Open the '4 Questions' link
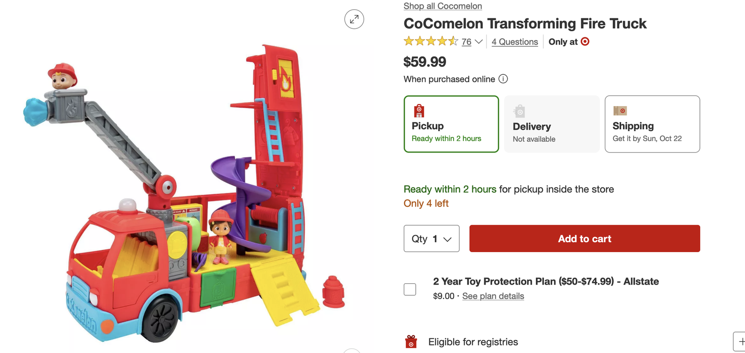This screenshot has width=745, height=353. pyautogui.click(x=515, y=42)
